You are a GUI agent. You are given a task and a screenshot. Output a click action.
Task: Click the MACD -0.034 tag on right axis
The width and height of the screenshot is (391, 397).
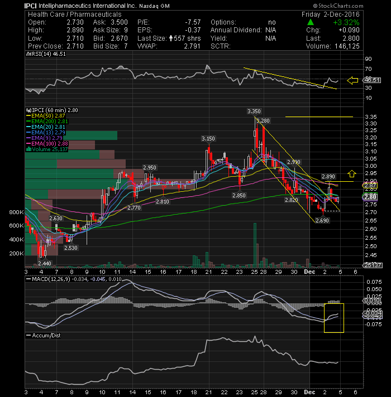[373, 313]
